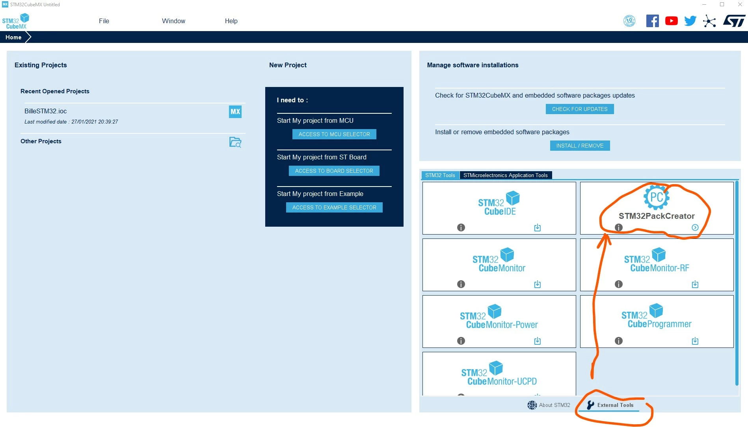This screenshot has height=427, width=748.
Task: Download STM32CubeMonitor with the install icon
Action: pyautogui.click(x=538, y=284)
